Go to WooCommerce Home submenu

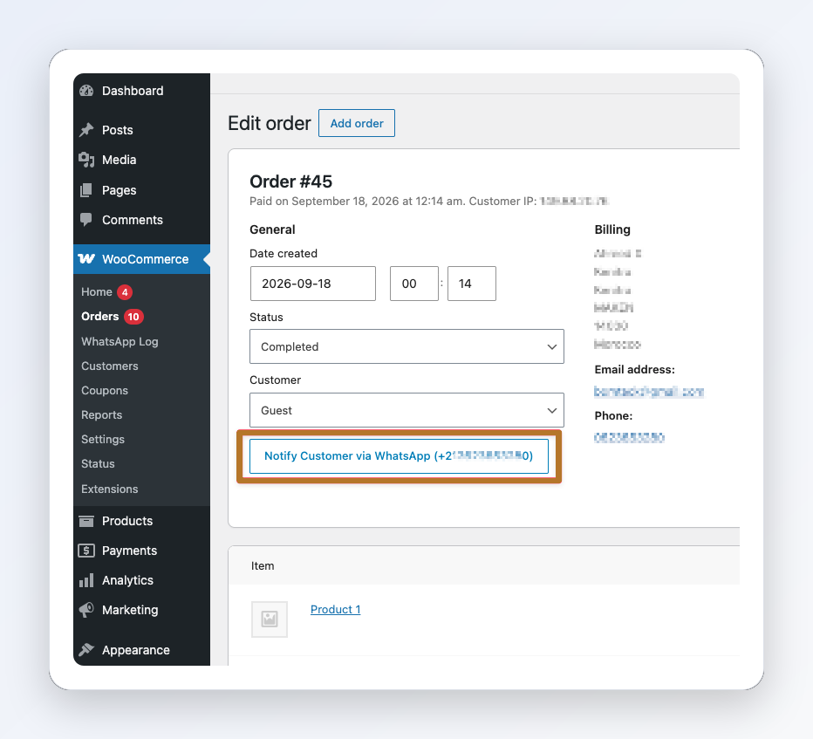[x=97, y=292]
